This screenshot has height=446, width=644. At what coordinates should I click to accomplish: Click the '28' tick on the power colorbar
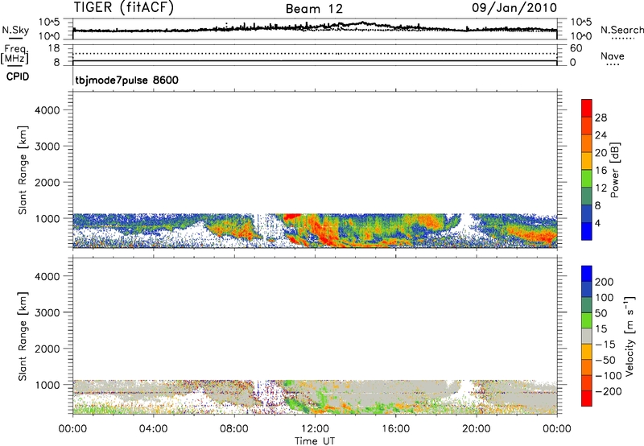[601, 118]
